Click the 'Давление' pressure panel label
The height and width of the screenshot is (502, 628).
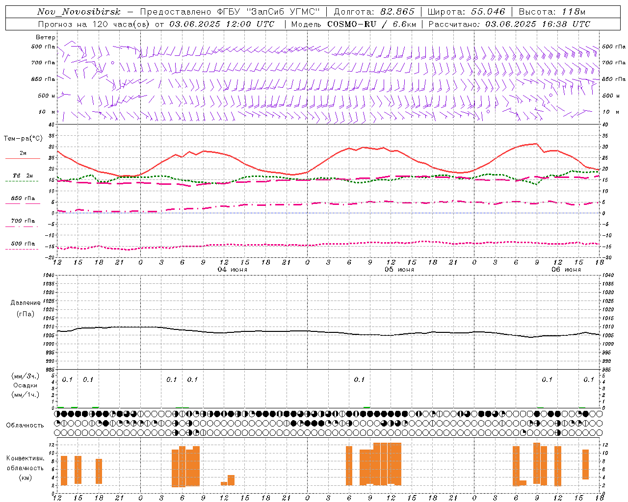tap(26, 303)
